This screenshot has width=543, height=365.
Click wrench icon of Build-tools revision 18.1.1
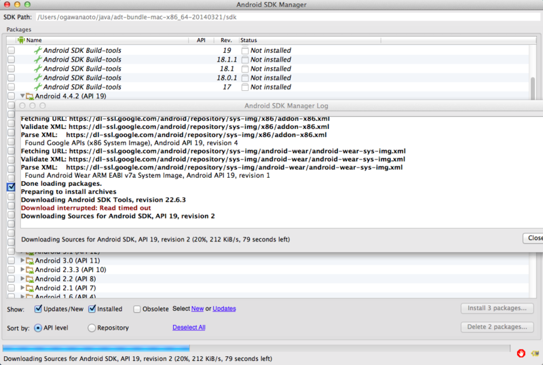[38, 60]
